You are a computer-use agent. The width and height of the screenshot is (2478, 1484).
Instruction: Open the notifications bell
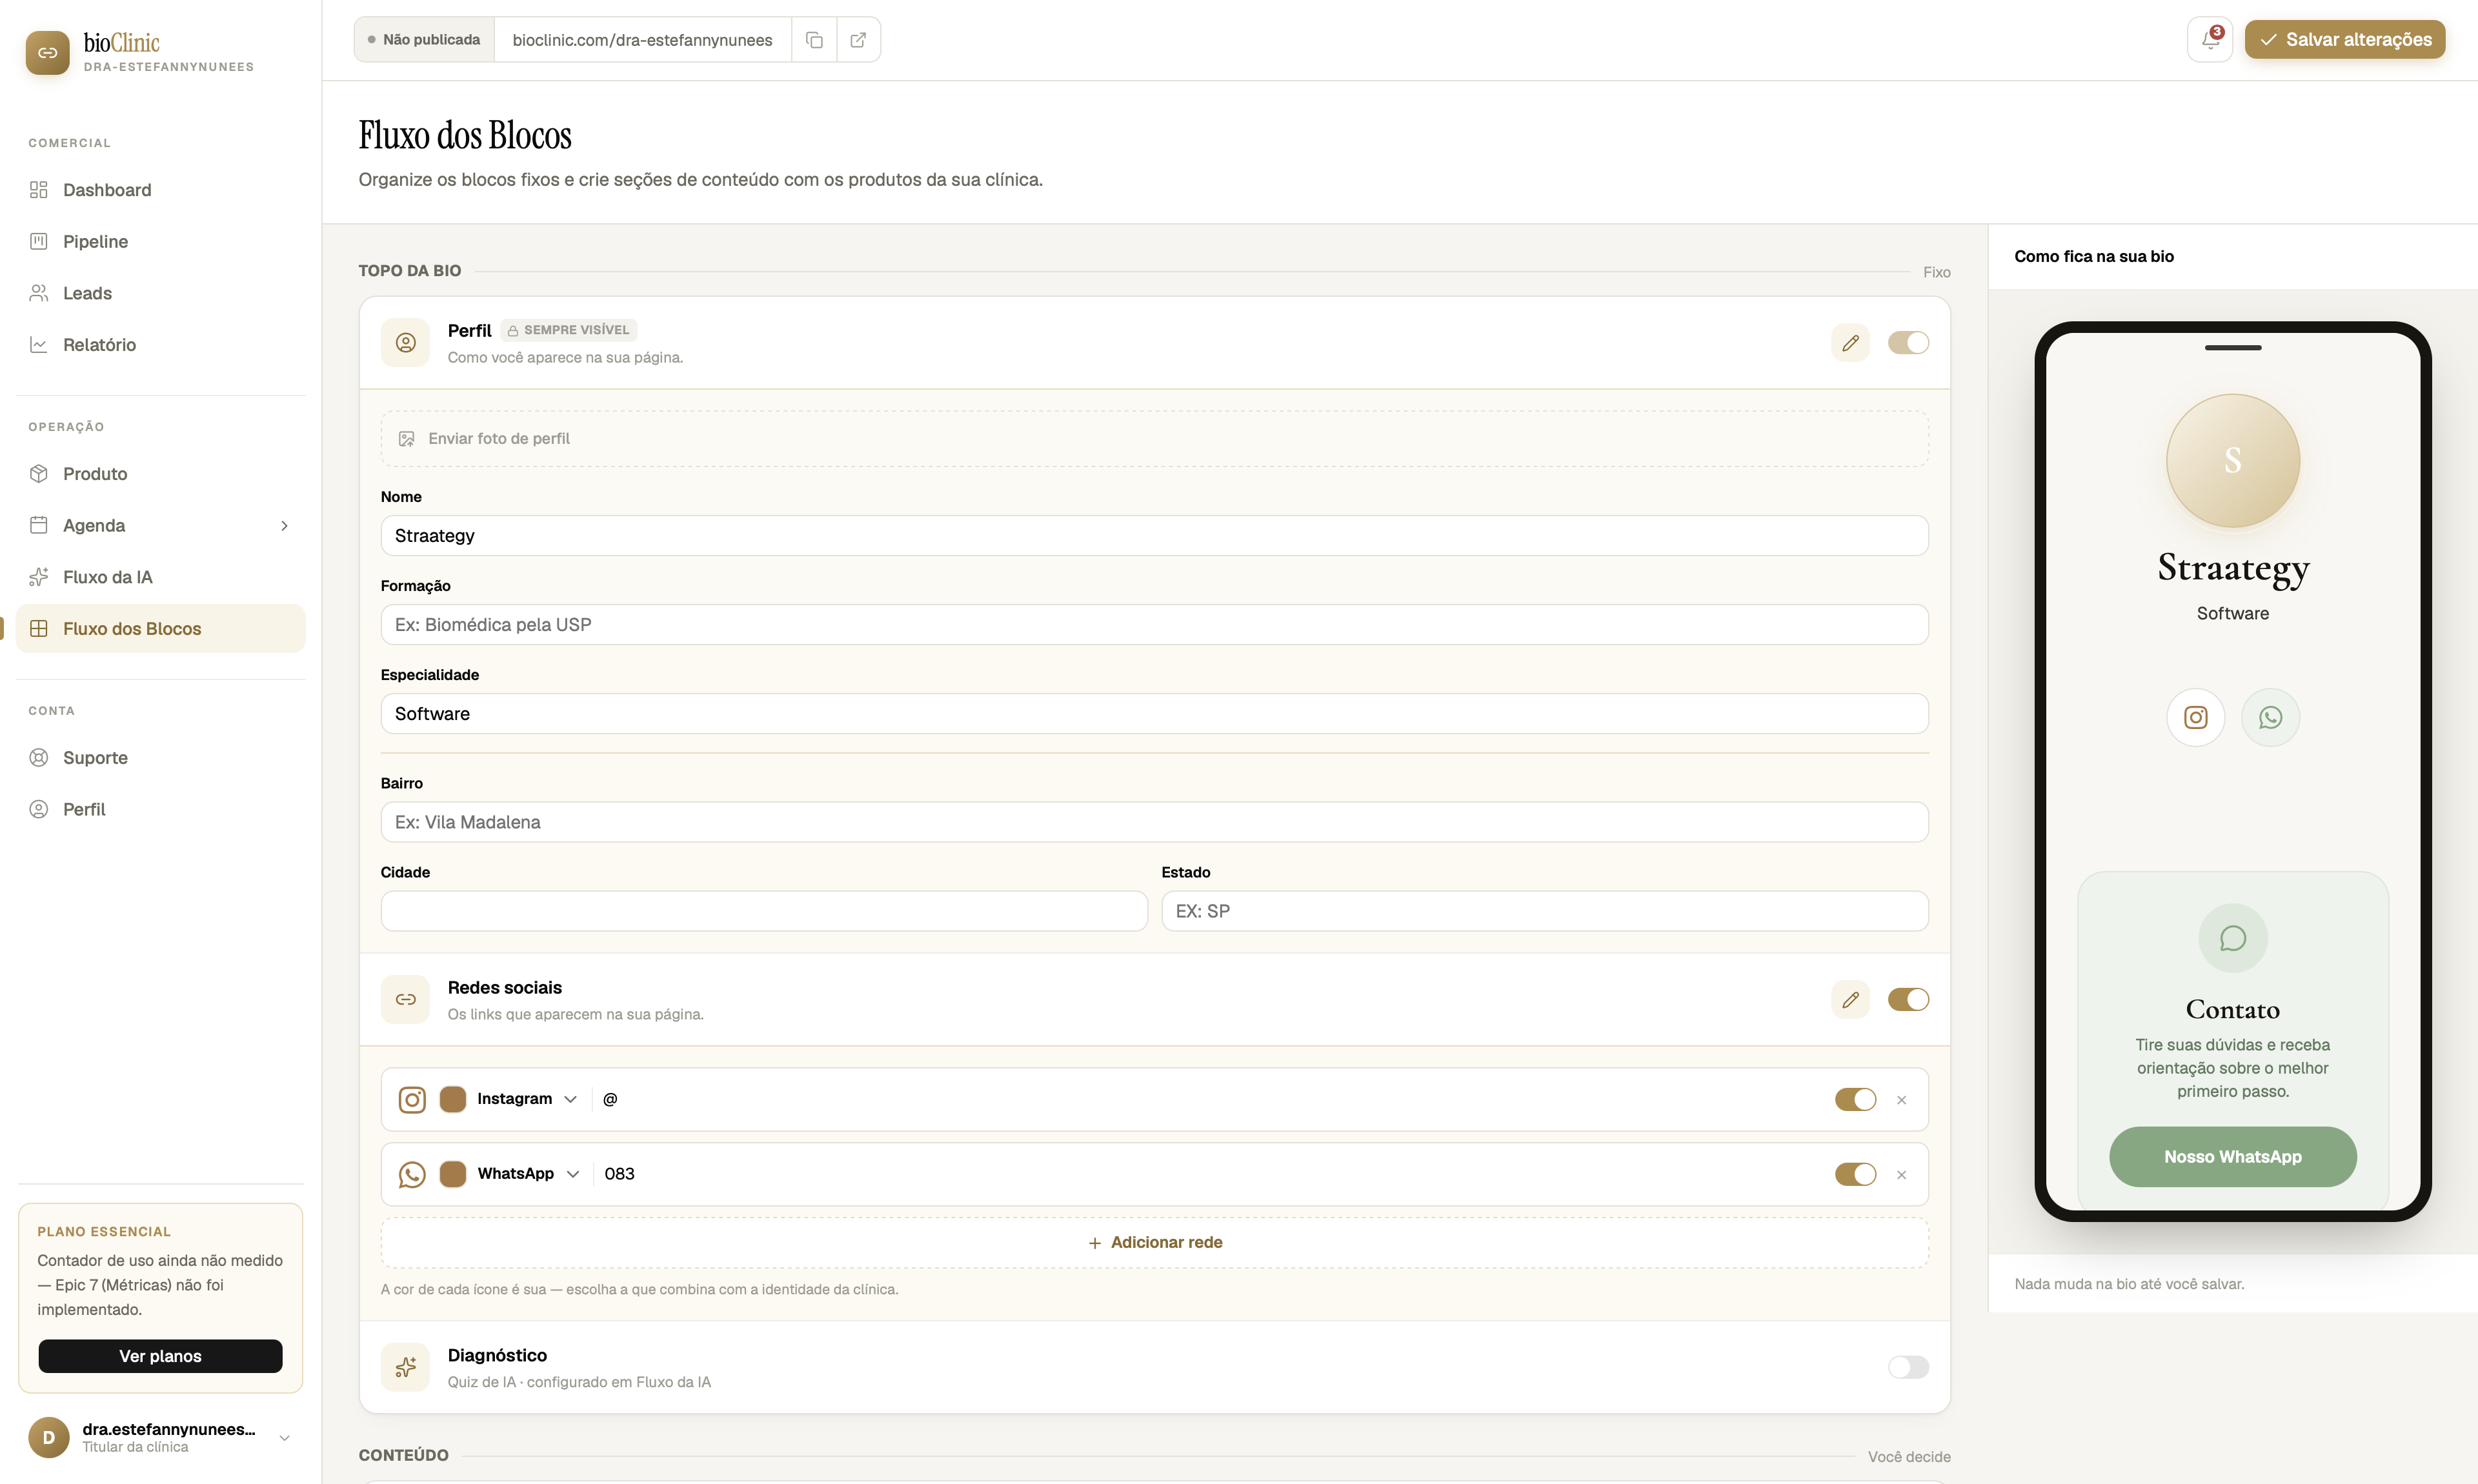[x=2210, y=40]
